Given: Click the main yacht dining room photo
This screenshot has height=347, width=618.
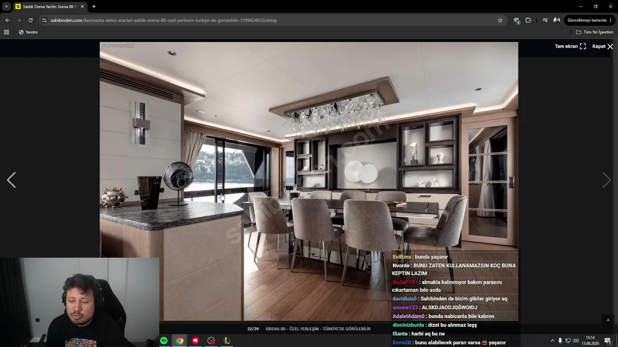Looking at the screenshot, I should (309, 181).
